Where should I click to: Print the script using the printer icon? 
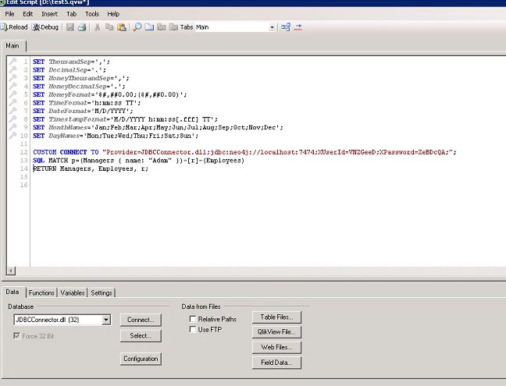(81, 27)
